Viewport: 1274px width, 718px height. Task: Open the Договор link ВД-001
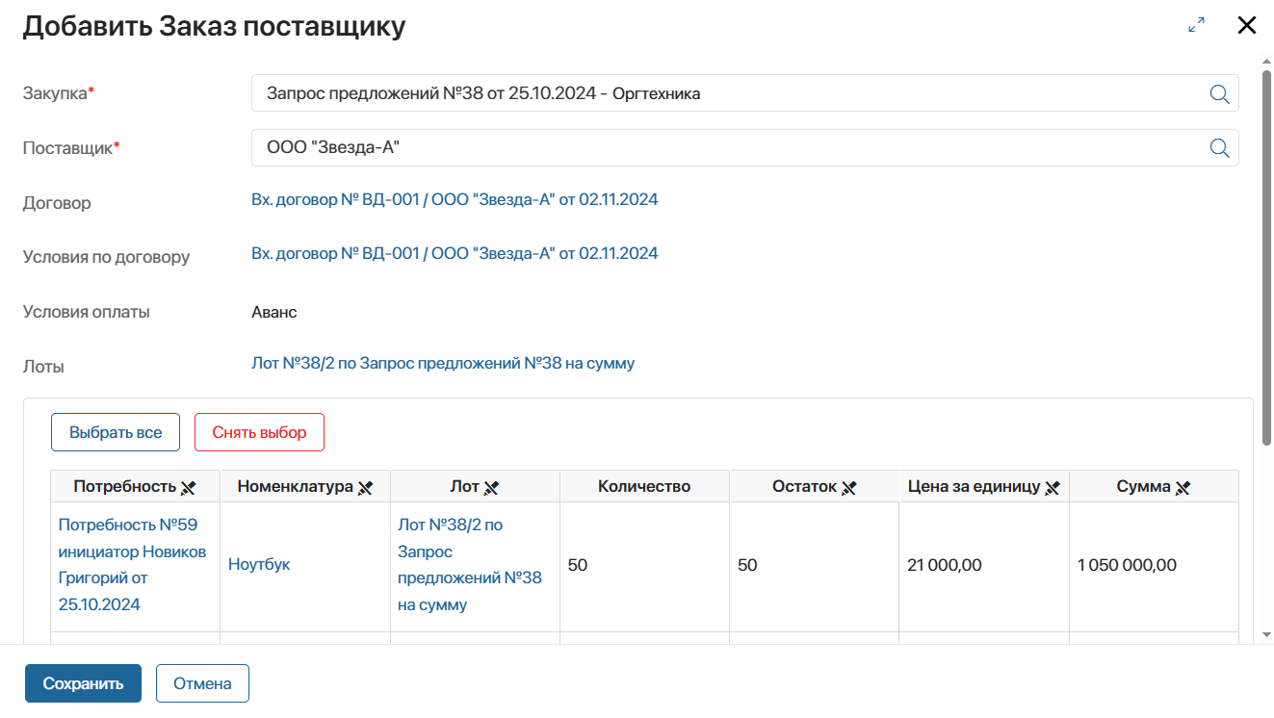point(455,199)
